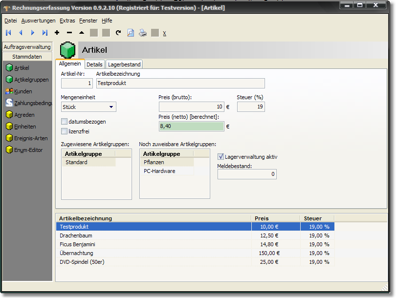Viewport: 396px width, 299px height.
Task: Select Ficus Benjamini row
Action: coord(195,244)
